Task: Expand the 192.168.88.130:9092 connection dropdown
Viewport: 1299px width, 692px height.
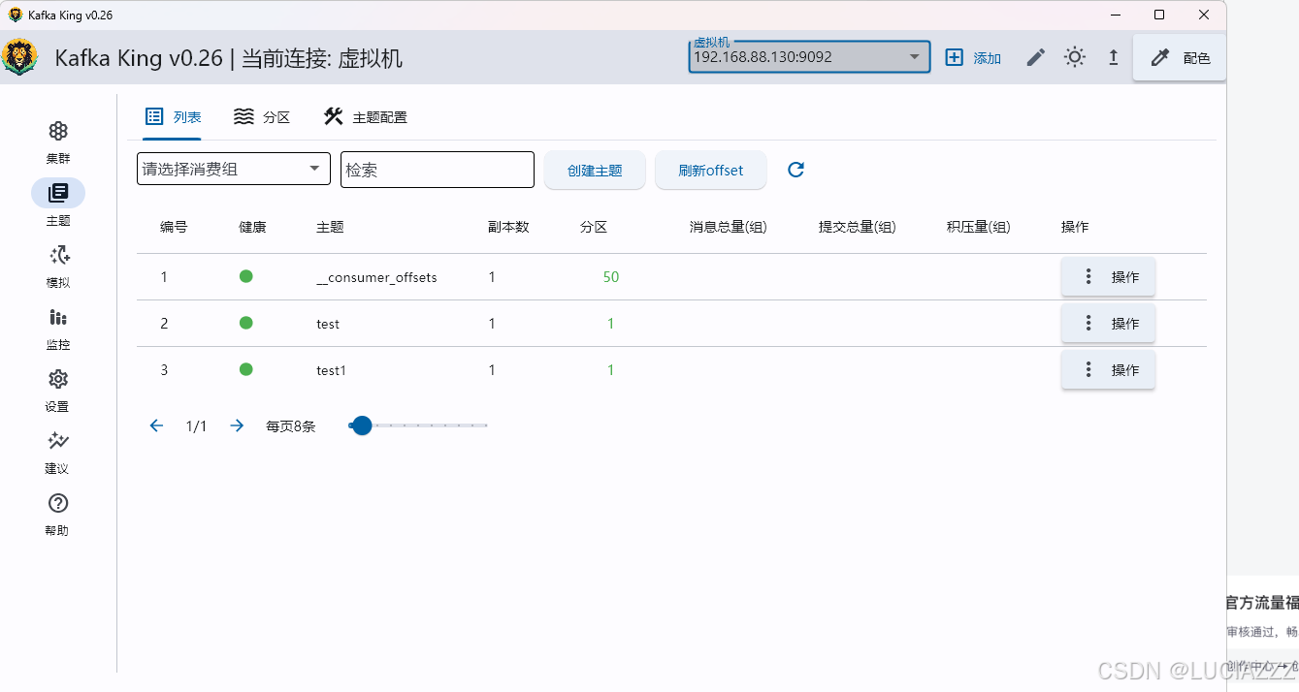Action: point(809,57)
